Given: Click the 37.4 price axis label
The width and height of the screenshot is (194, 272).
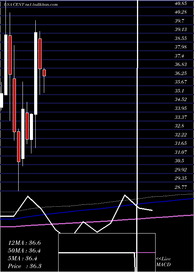Looking at the screenshot, I should [179, 56].
